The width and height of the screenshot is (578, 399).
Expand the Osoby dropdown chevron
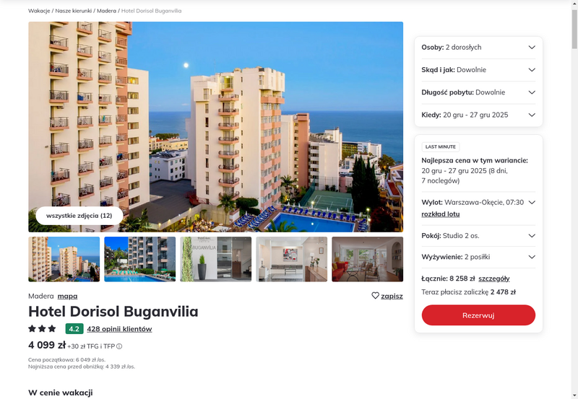pyautogui.click(x=532, y=47)
